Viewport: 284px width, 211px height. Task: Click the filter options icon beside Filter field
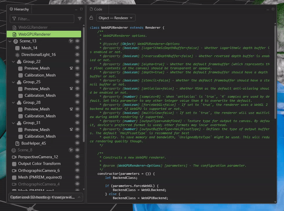click(80, 19)
